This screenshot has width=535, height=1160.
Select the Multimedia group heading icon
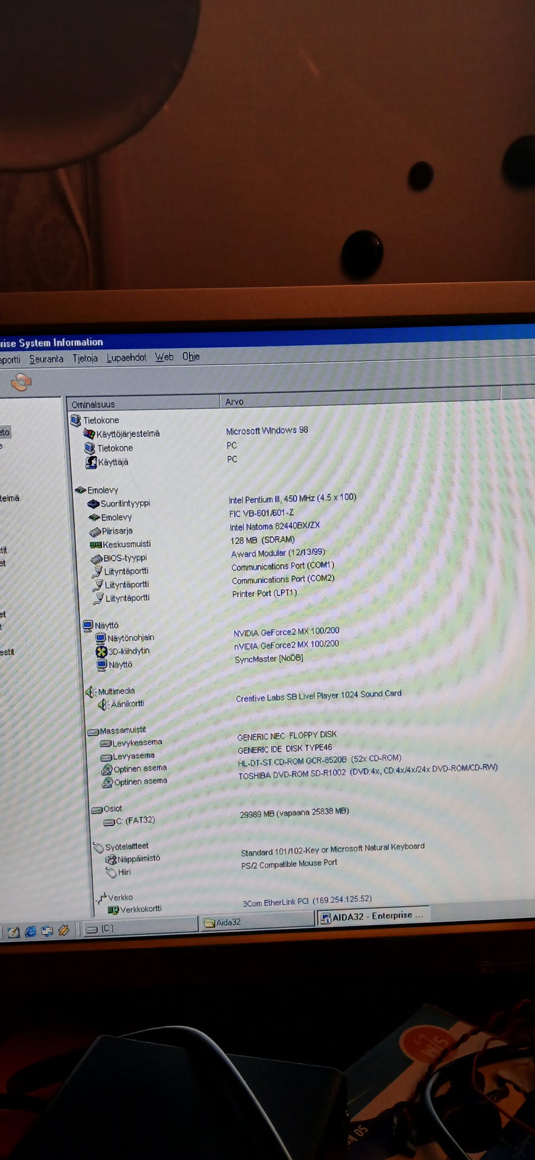[91, 692]
